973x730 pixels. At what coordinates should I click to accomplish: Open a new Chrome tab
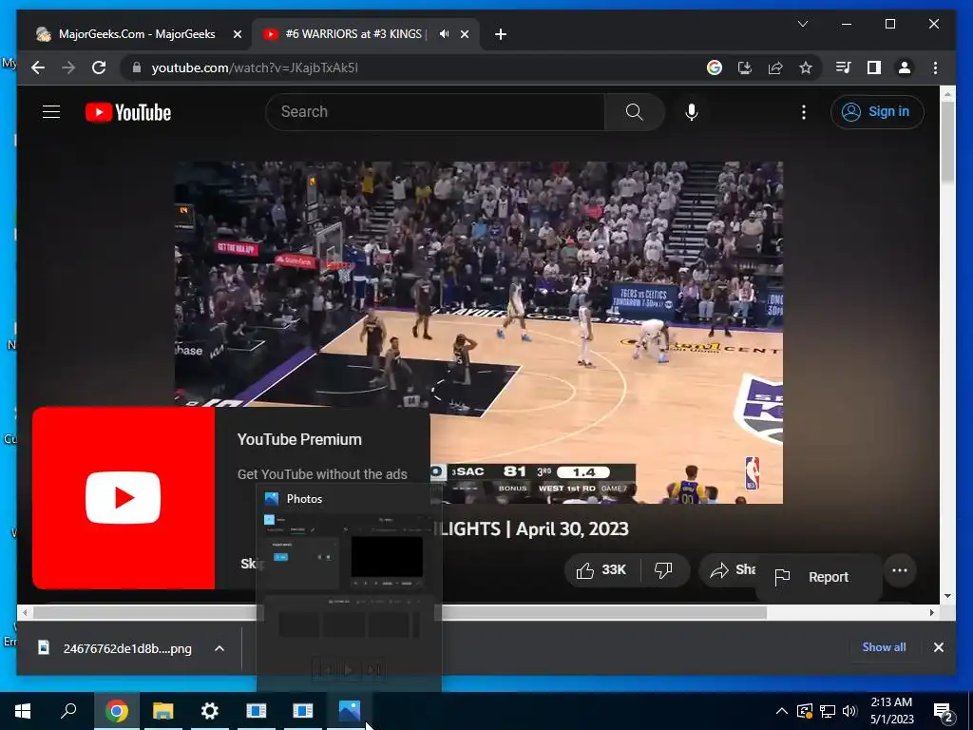click(501, 35)
